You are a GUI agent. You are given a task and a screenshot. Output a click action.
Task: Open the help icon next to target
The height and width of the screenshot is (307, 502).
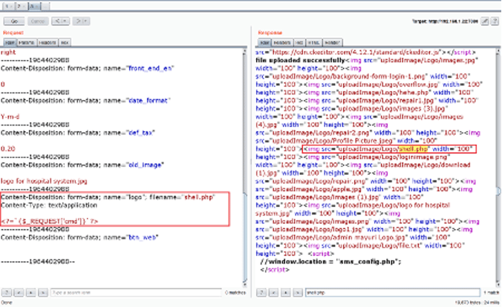pos(495,22)
